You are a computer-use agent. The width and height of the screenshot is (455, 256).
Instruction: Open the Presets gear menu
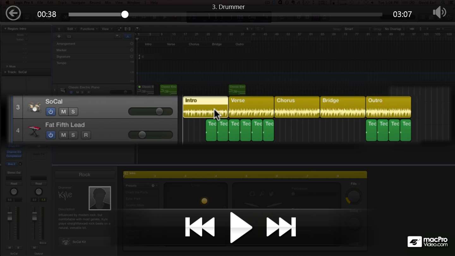(154, 186)
